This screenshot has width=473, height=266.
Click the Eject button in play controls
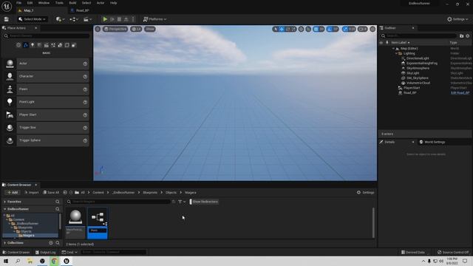126,19
